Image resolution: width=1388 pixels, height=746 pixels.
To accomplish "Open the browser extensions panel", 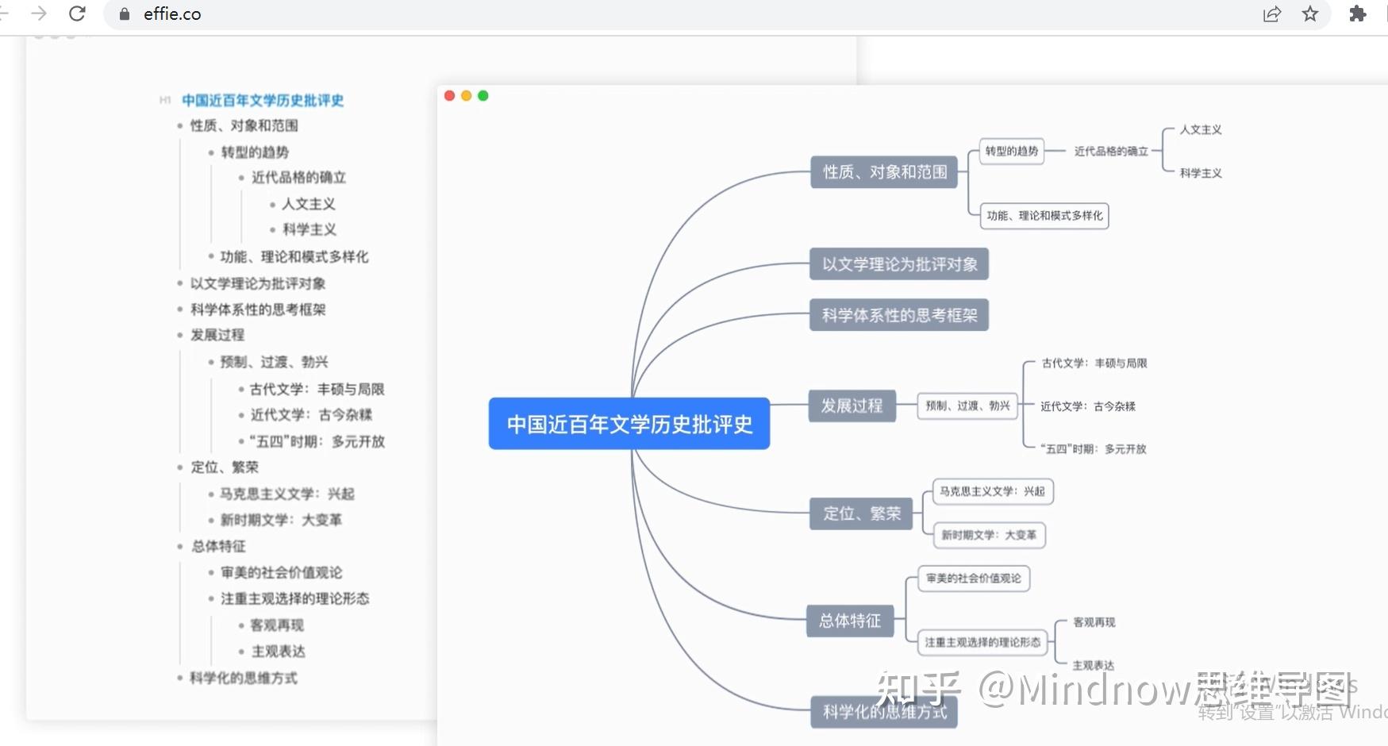I will click(x=1358, y=13).
